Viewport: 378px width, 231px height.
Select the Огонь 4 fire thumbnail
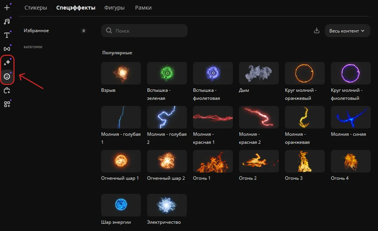point(350,161)
